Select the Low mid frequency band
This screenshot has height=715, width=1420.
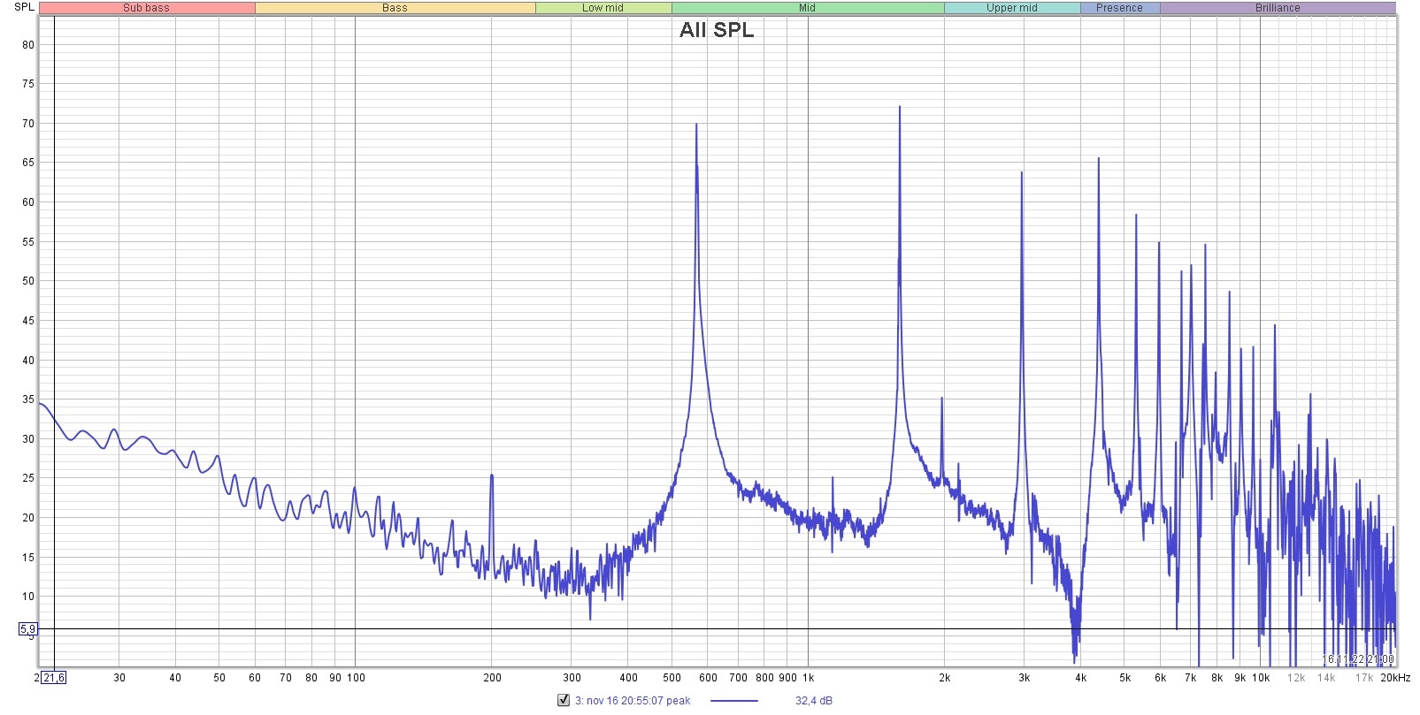[x=603, y=8]
